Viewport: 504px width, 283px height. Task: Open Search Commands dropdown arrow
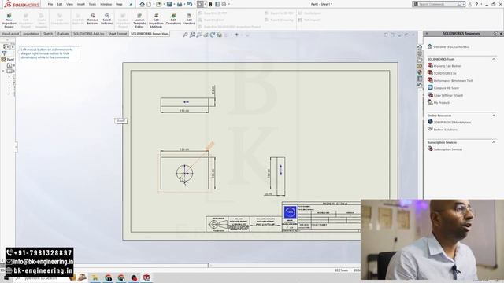pyautogui.click(x=464, y=4)
